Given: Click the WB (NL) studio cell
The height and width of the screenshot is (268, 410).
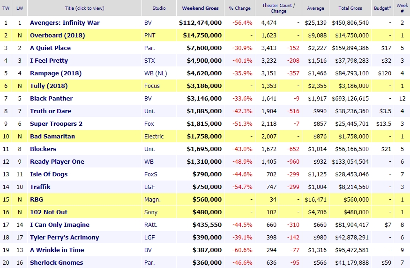Looking at the screenshot, I should (156, 73).
